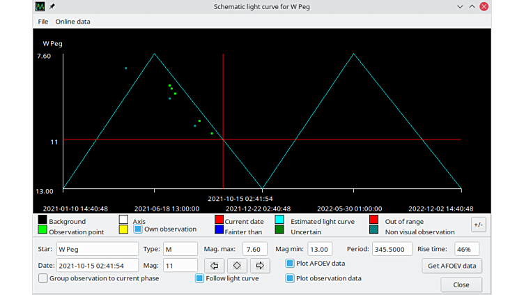Toggle the Own observation checkbox
Screen dimensions: 524x295
tap(138, 229)
